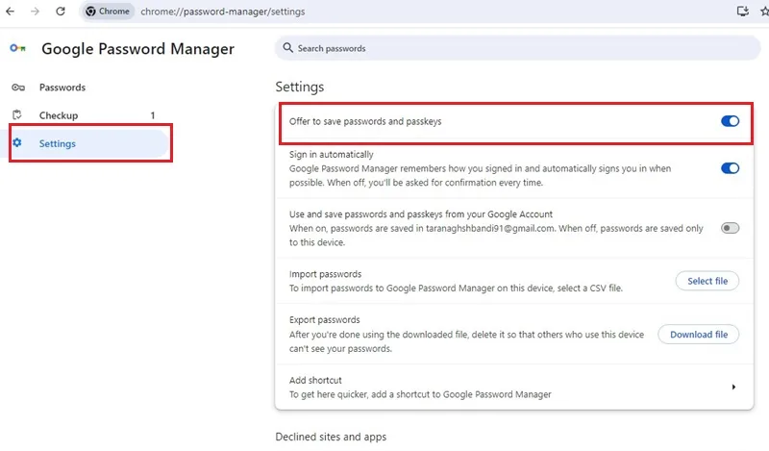This screenshot has width=769, height=451.
Task: Click the Sign in automatically label
Action: [331, 155]
